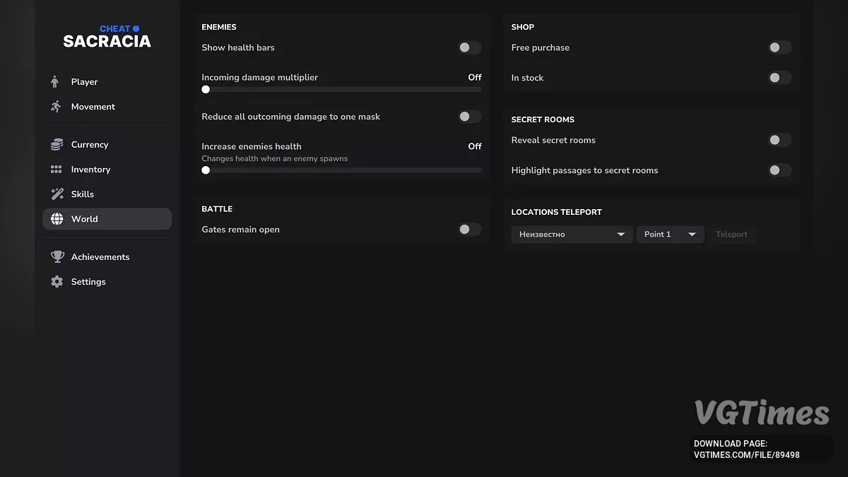Screen dimensions: 848x477
Task: Navigate to the Achievements section
Action: (100, 257)
